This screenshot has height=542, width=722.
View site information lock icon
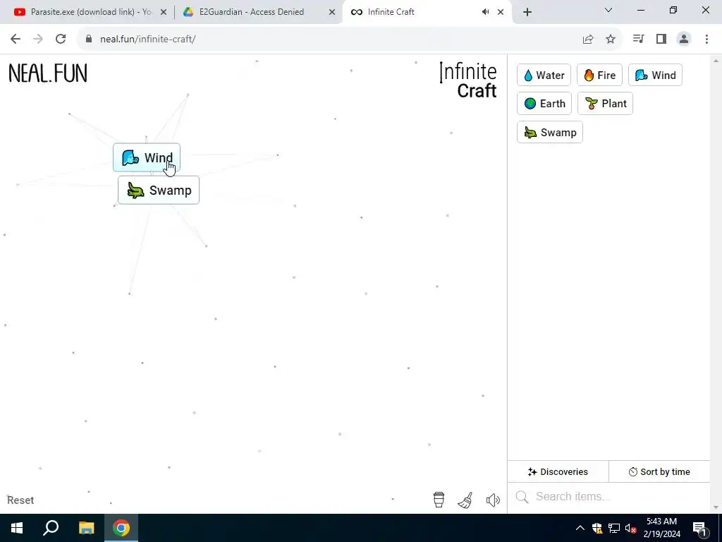click(x=89, y=39)
